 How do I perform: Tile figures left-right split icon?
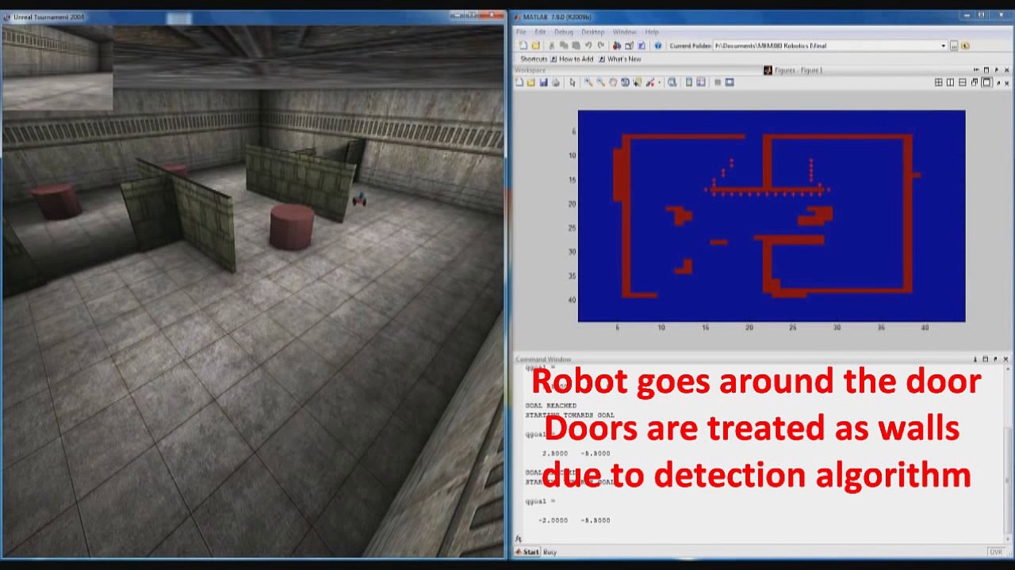coord(950,82)
